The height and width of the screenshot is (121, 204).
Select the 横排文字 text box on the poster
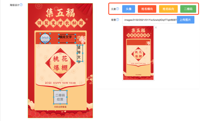[x=67, y=38]
